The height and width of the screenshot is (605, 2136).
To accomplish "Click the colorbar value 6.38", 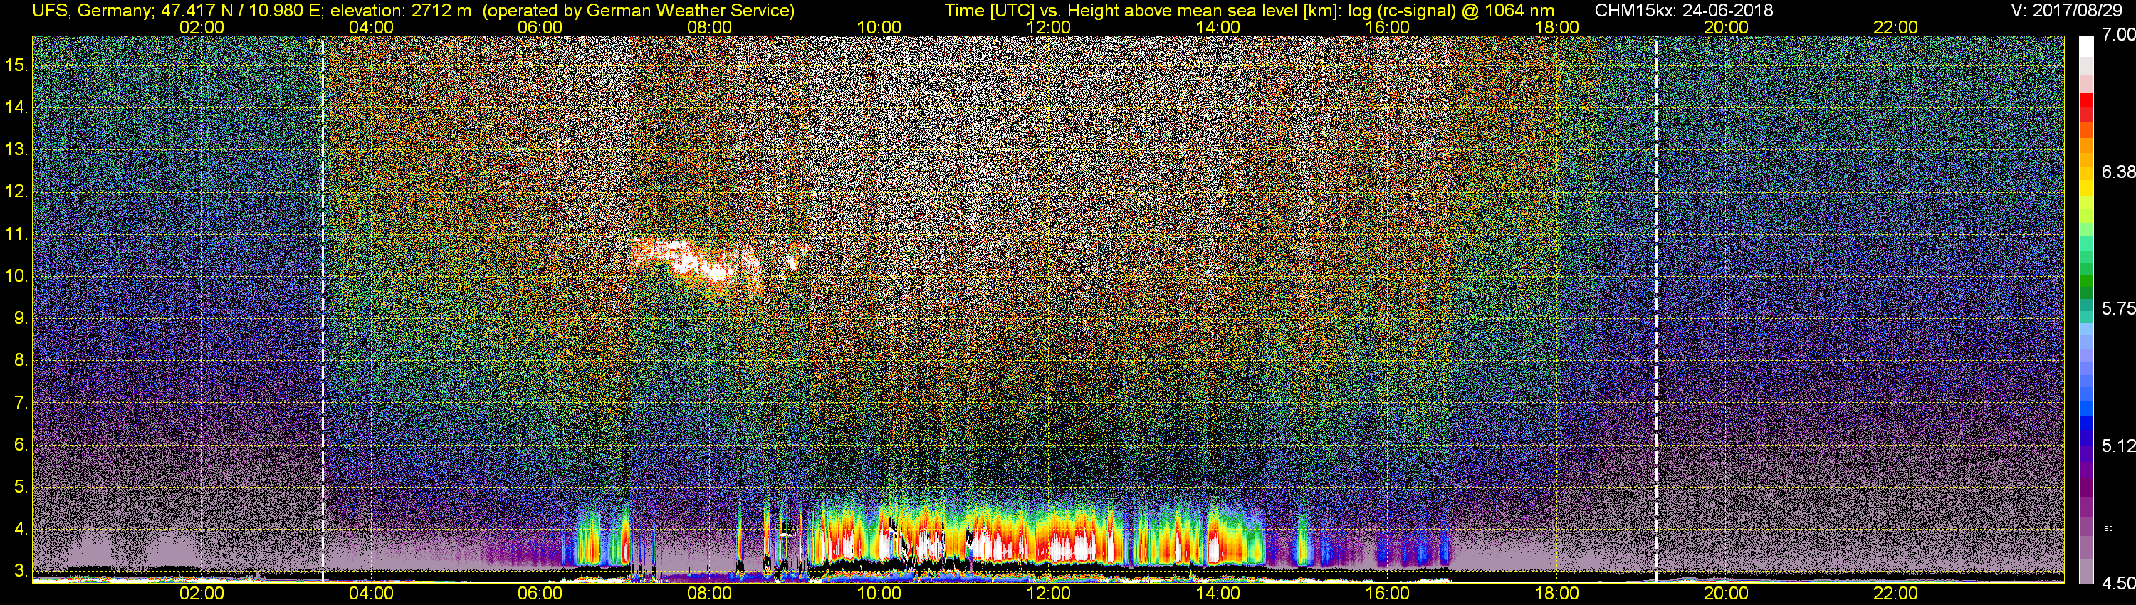I will [2119, 172].
